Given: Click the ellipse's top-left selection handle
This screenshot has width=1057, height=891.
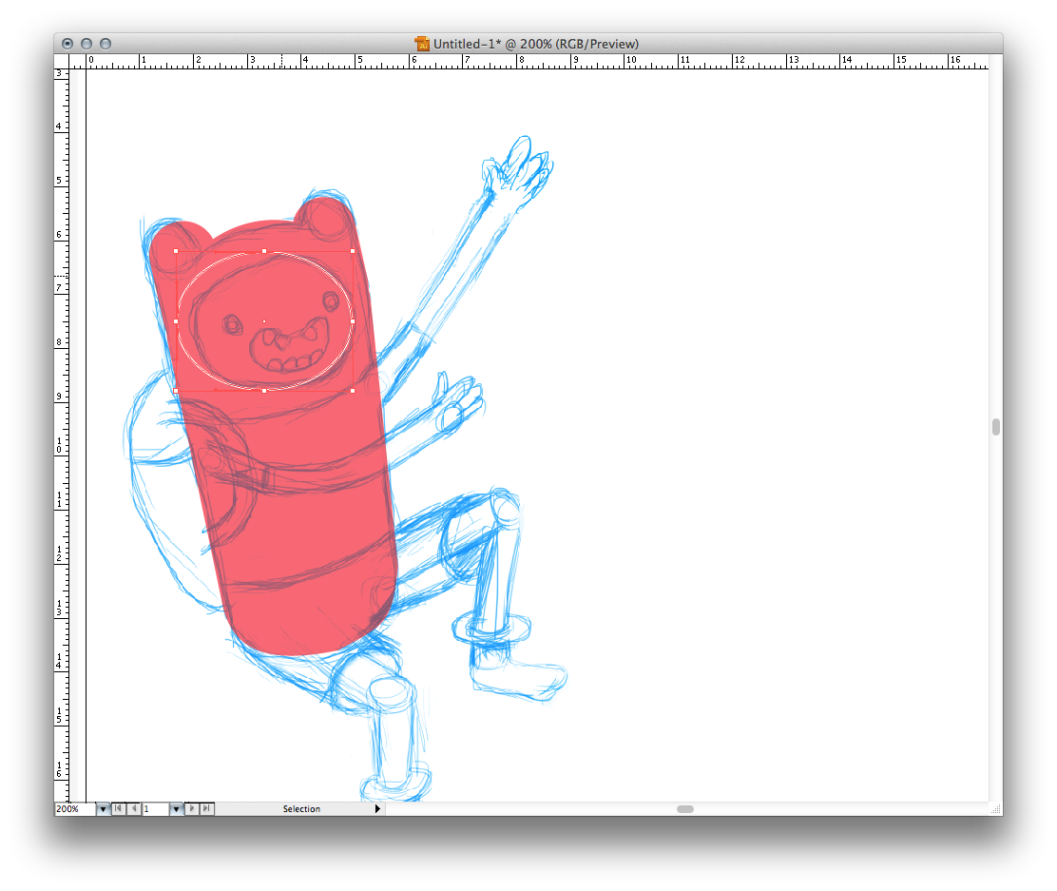Looking at the screenshot, I should pos(176,251).
